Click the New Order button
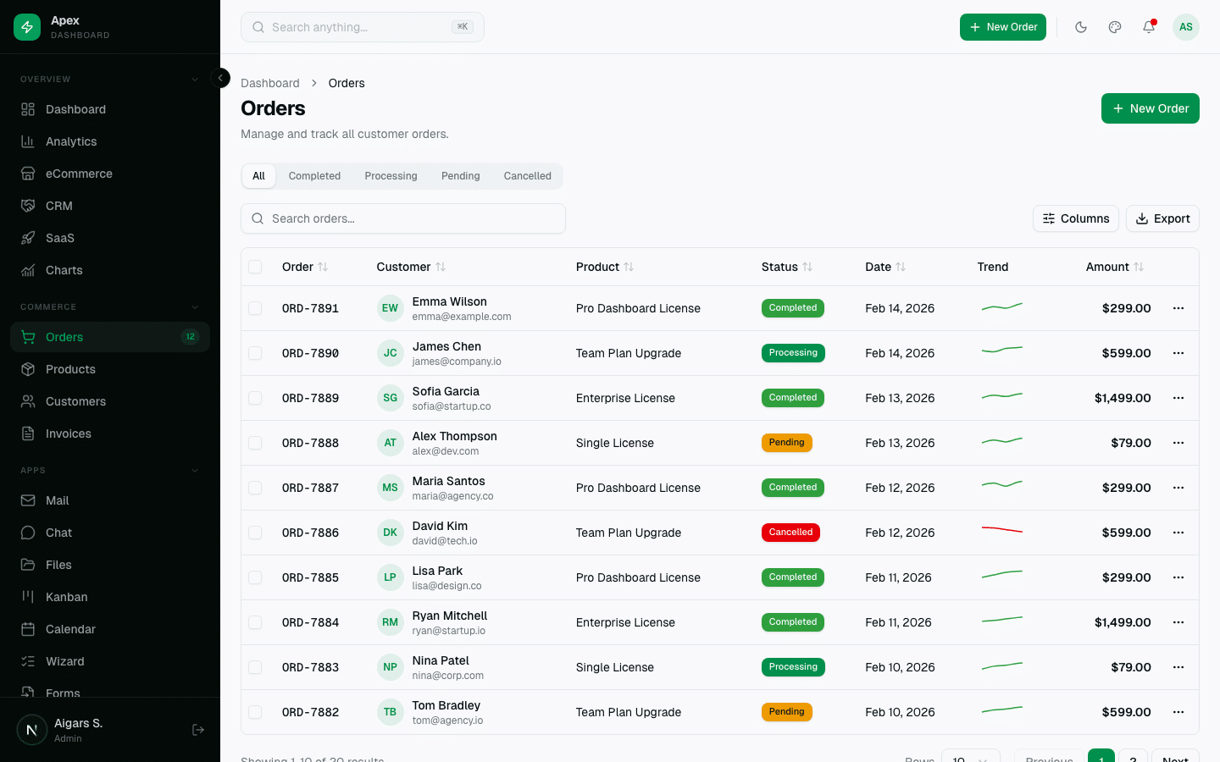 tap(1150, 108)
